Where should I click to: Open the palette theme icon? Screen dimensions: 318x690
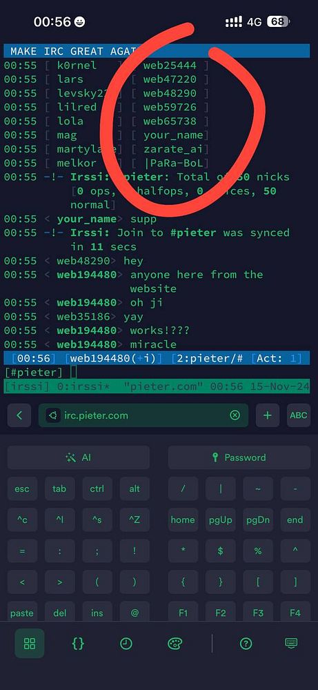(175, 643)
